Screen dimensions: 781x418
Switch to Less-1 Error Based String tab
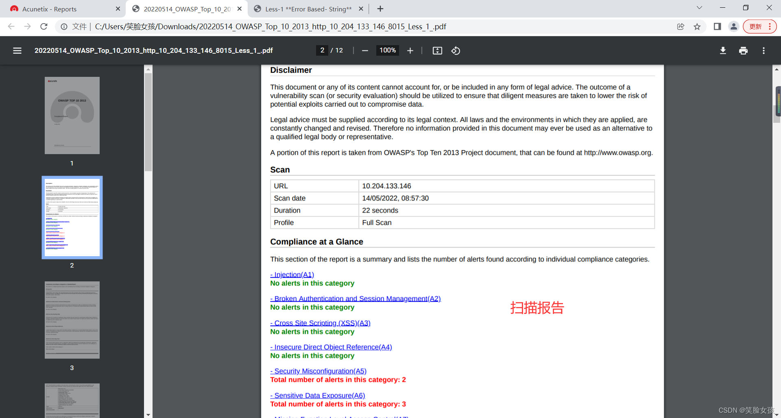(x=308, y=9)
